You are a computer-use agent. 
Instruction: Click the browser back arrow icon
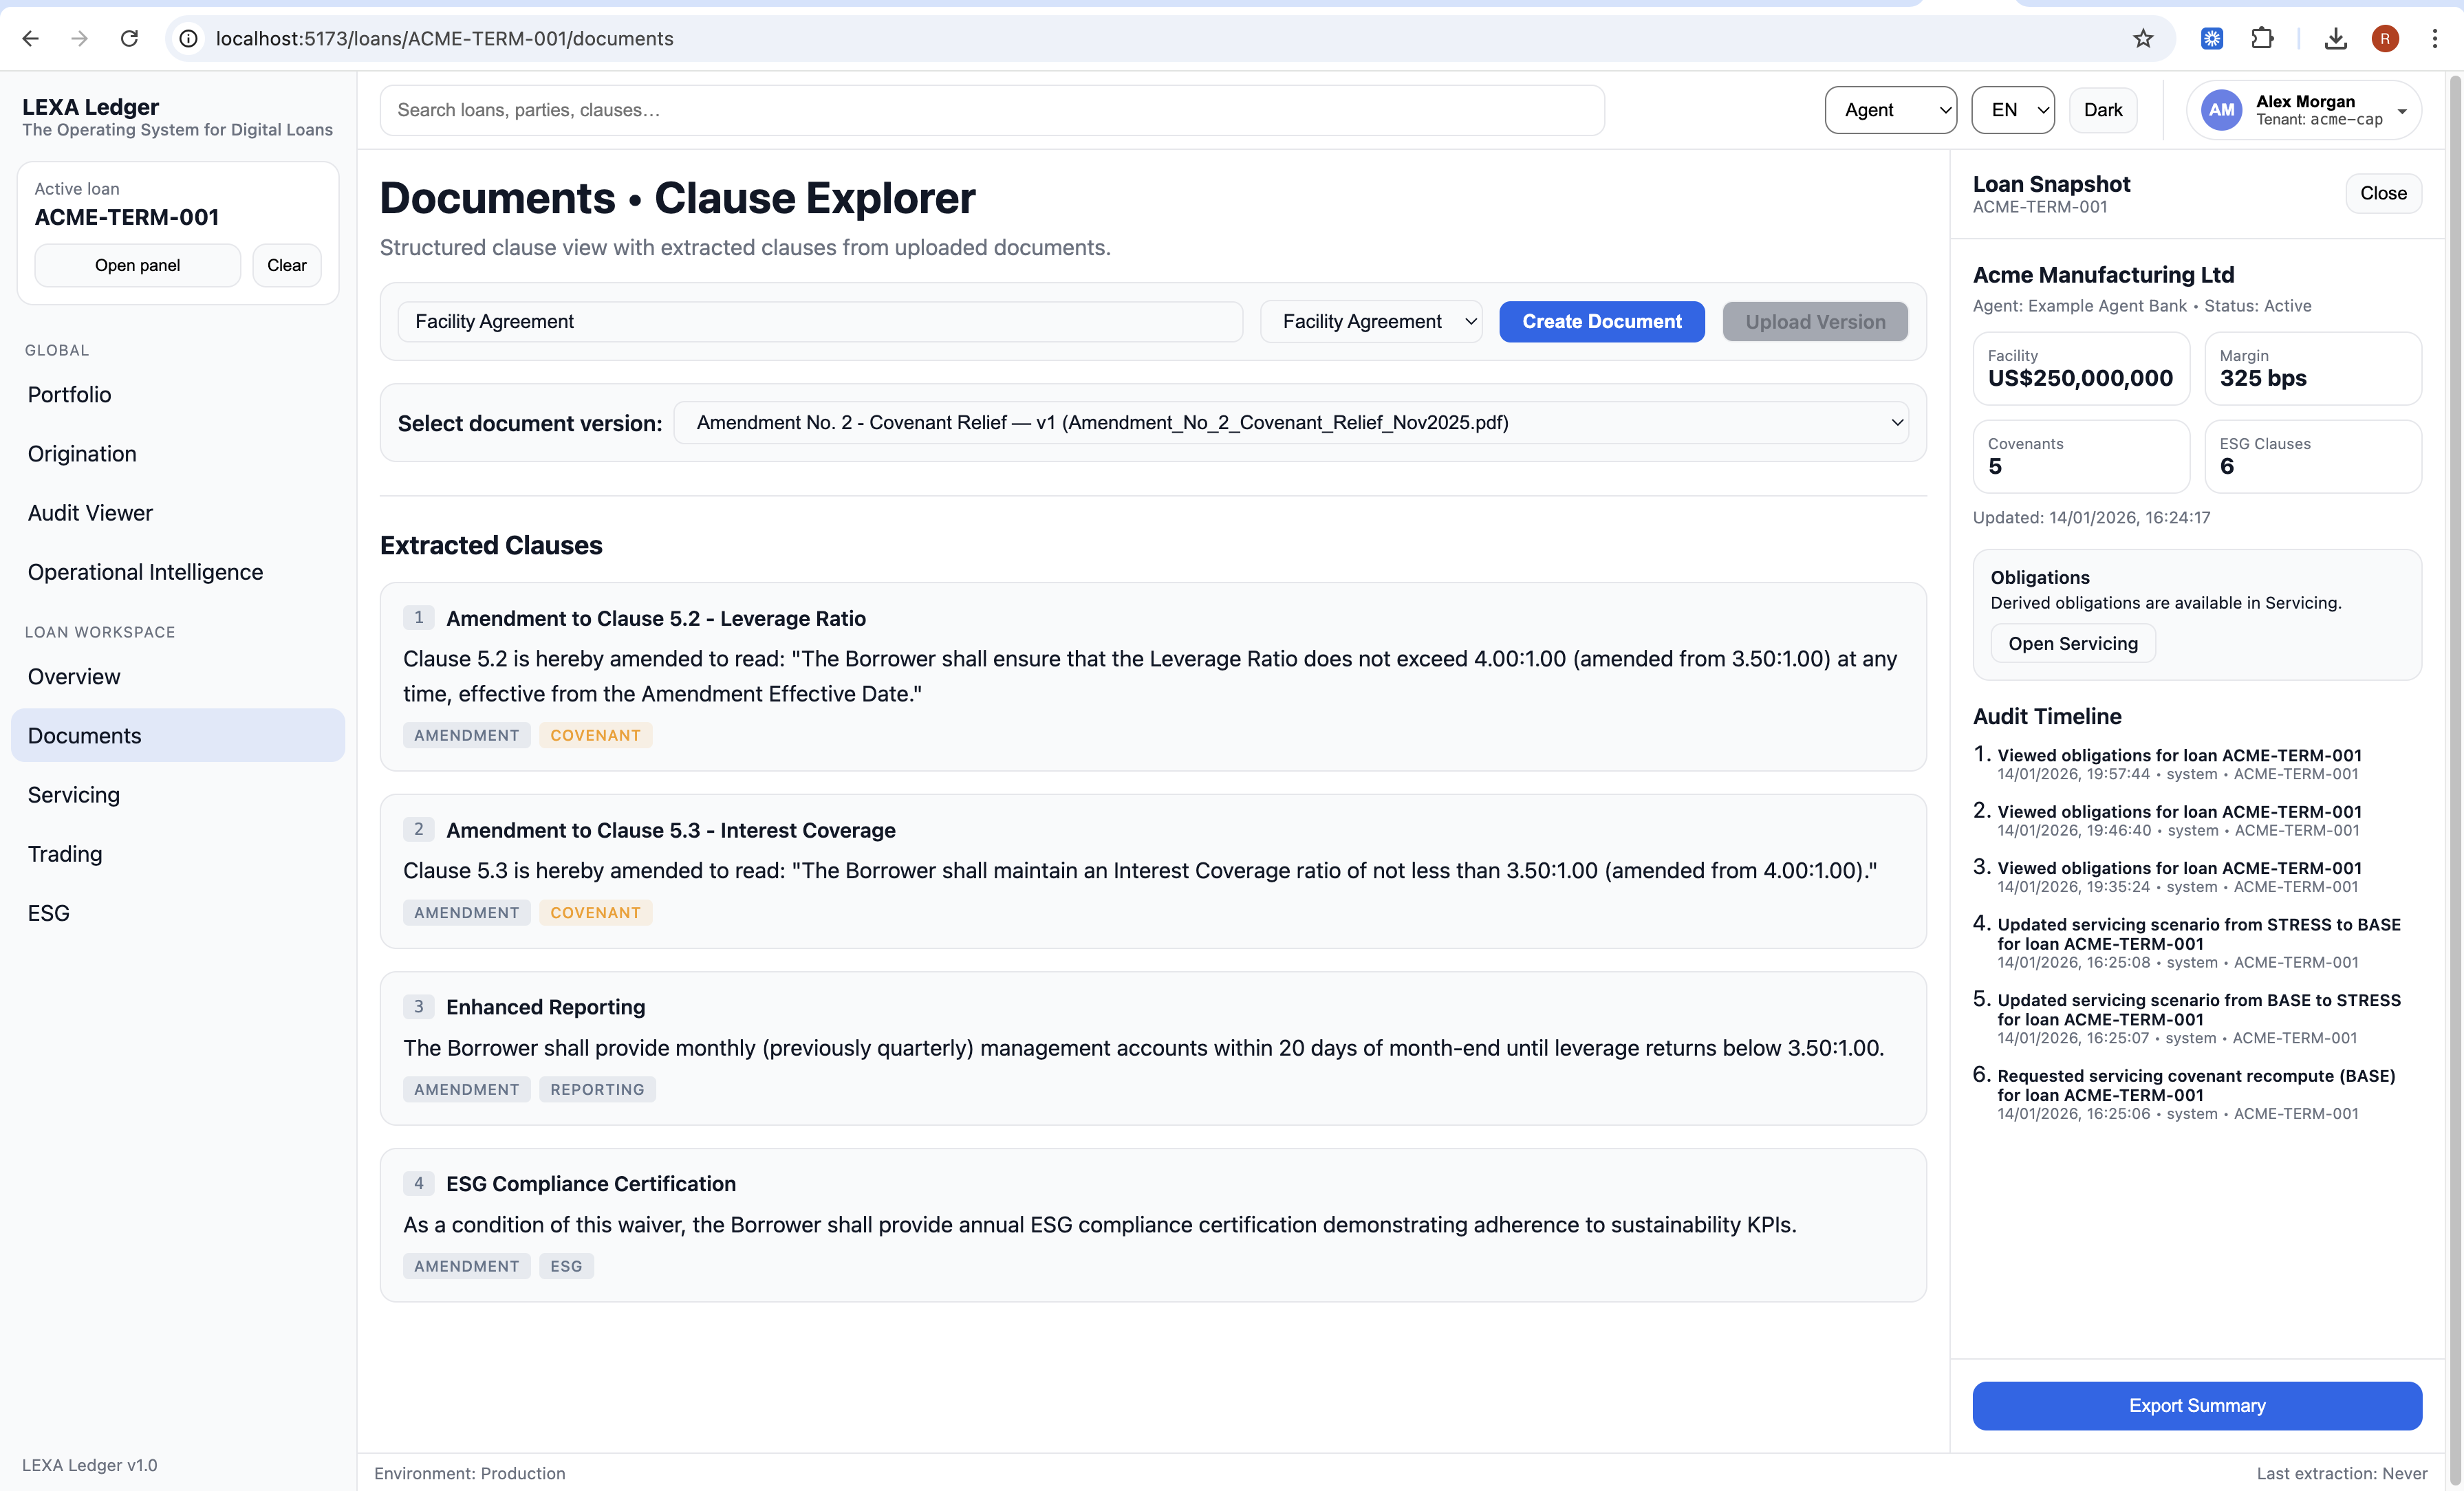click(x=30, y=38)
